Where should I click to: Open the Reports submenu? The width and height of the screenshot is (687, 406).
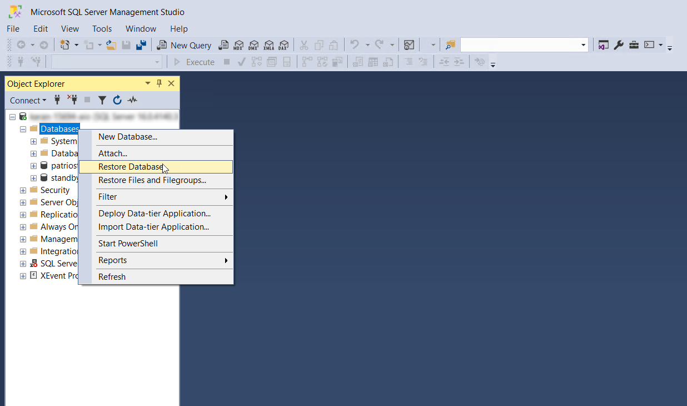point(156,260)
